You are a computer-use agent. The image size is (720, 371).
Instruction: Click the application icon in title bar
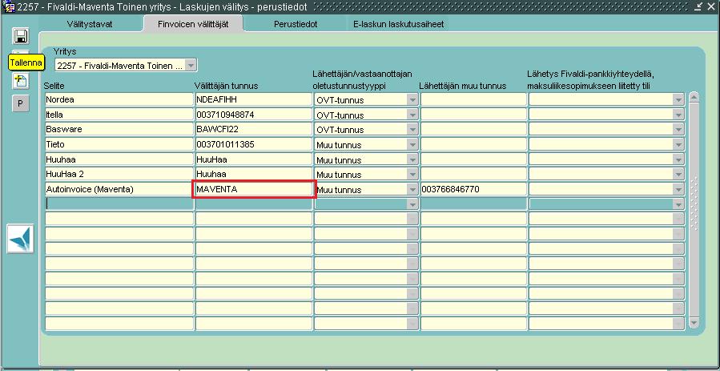(x=8, y=7)
